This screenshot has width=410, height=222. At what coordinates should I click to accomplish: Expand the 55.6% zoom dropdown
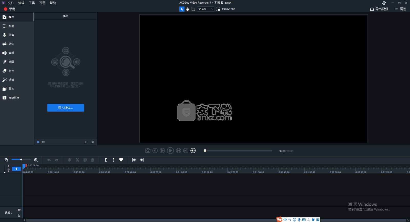coord(206,9)
